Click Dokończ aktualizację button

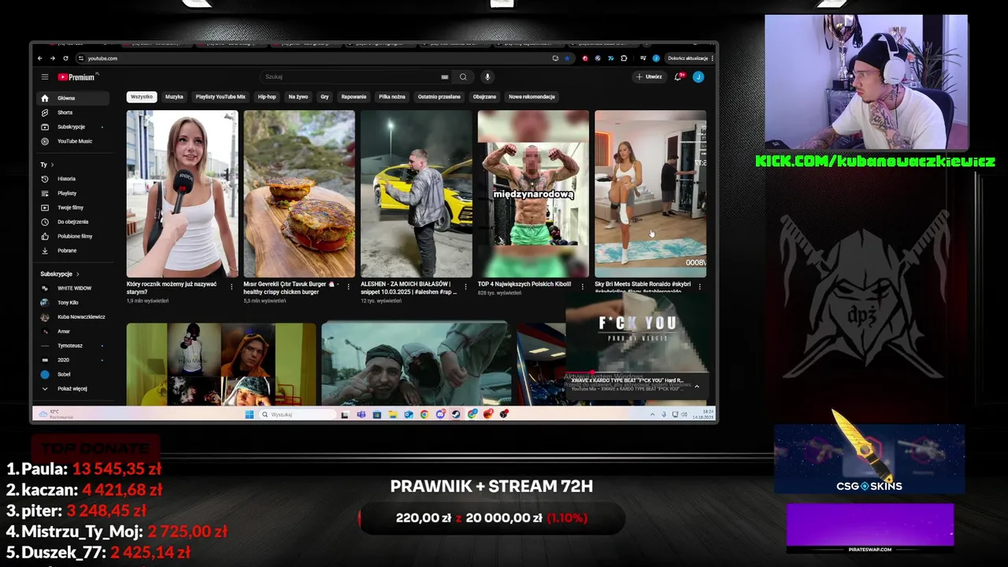tap(687, 58)
